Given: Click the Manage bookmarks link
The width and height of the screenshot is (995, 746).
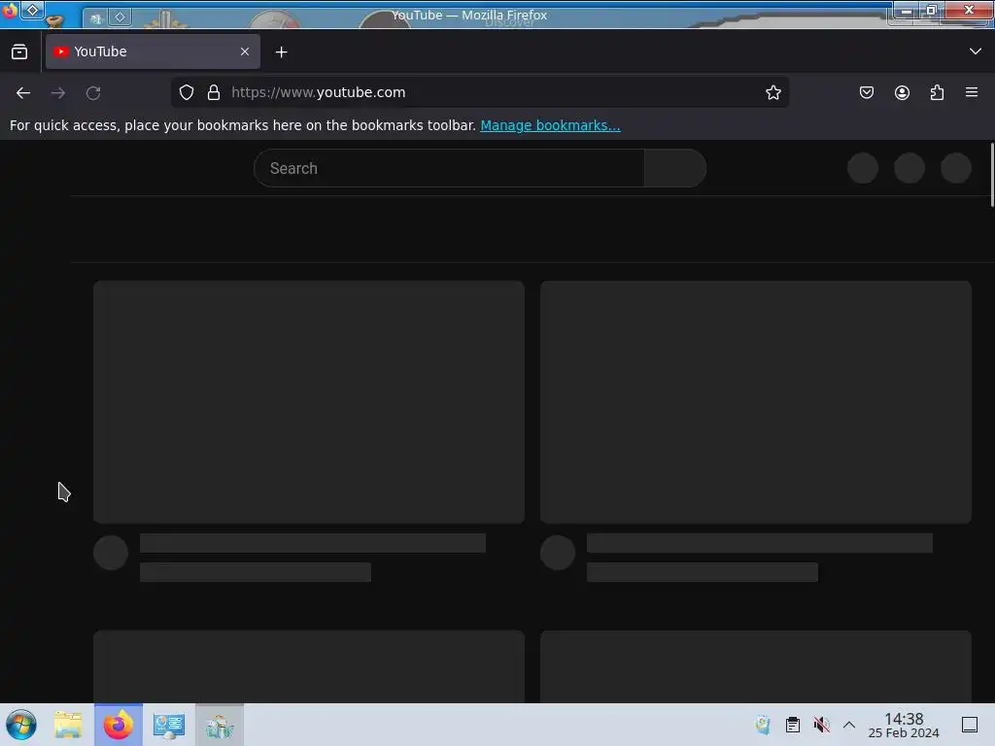Looking at the screenshot, I should tap(550, 125).
